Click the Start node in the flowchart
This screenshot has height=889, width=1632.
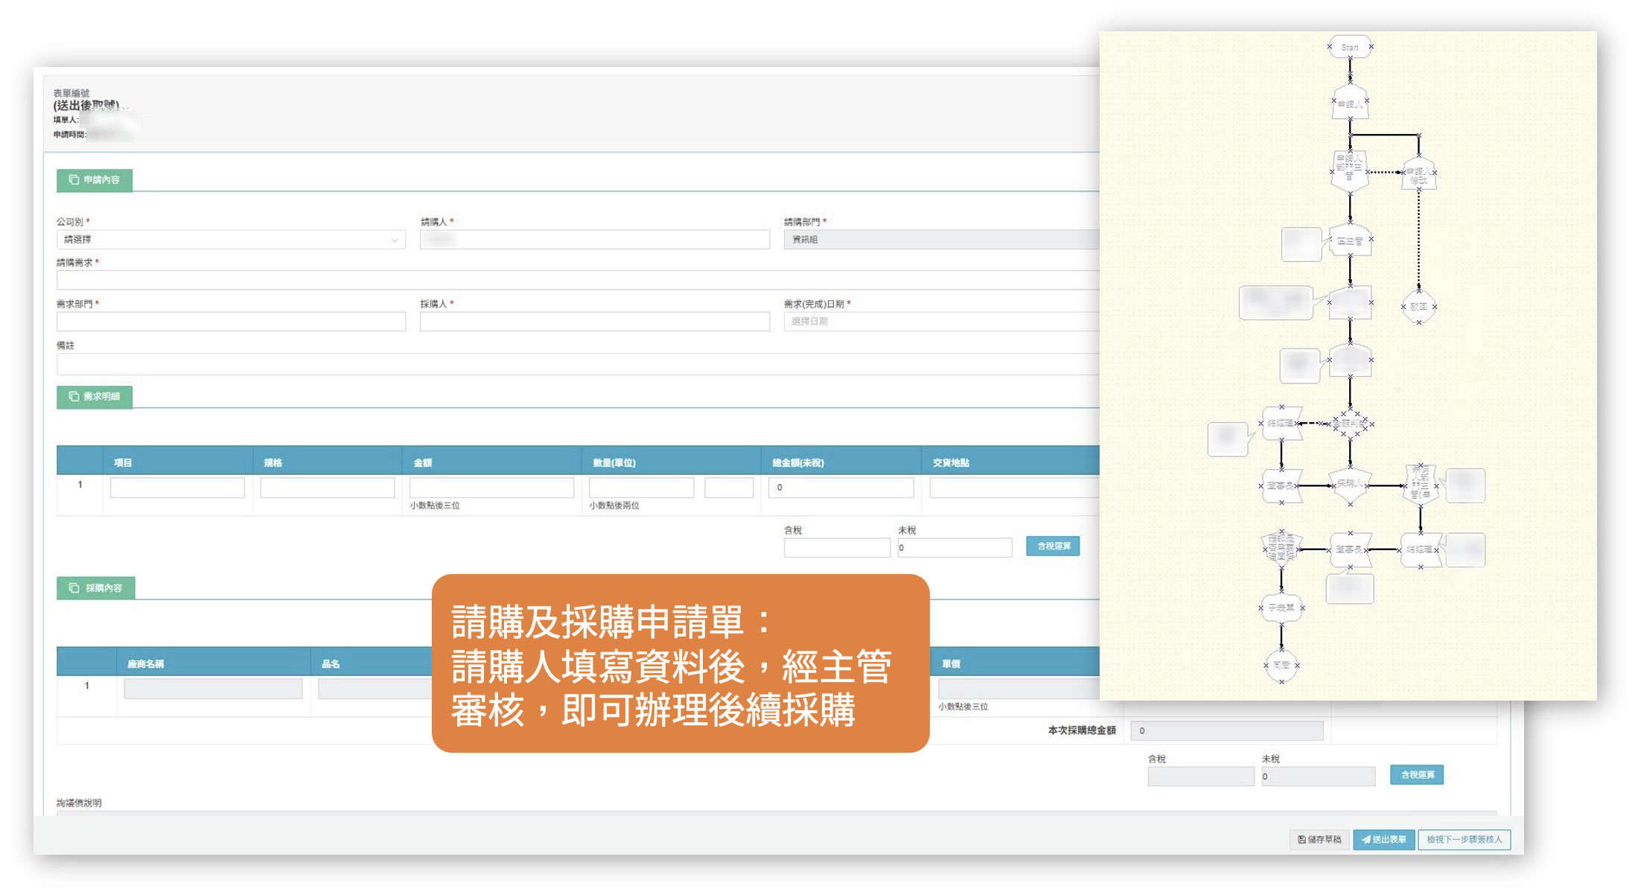pos(1350,48)
